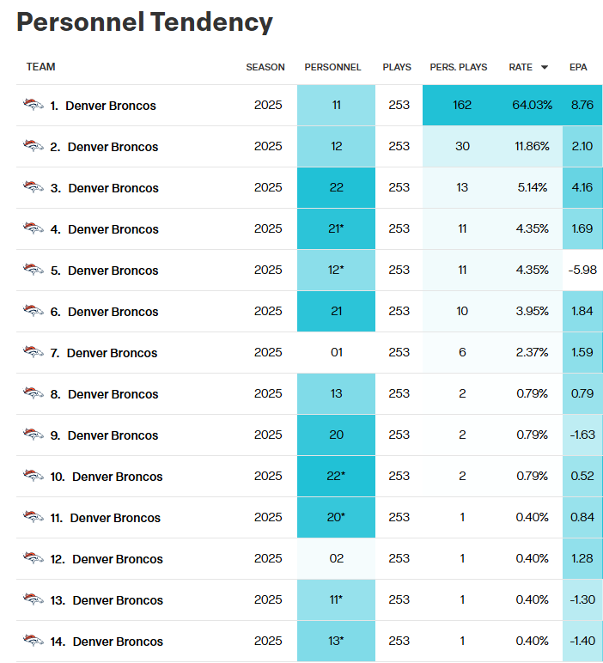Select the 22 personnel cell in row 3
This screenshot has width=603, height=663.
click(x=336, y=187)
